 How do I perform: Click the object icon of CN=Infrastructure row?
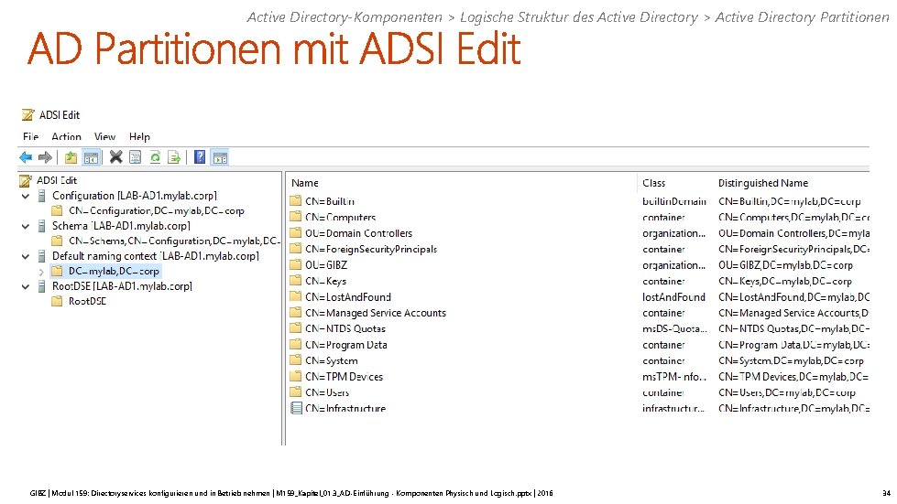296,408
